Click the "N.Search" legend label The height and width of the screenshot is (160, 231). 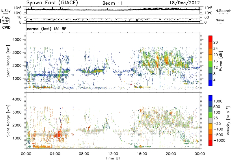(x=223, y=11)
